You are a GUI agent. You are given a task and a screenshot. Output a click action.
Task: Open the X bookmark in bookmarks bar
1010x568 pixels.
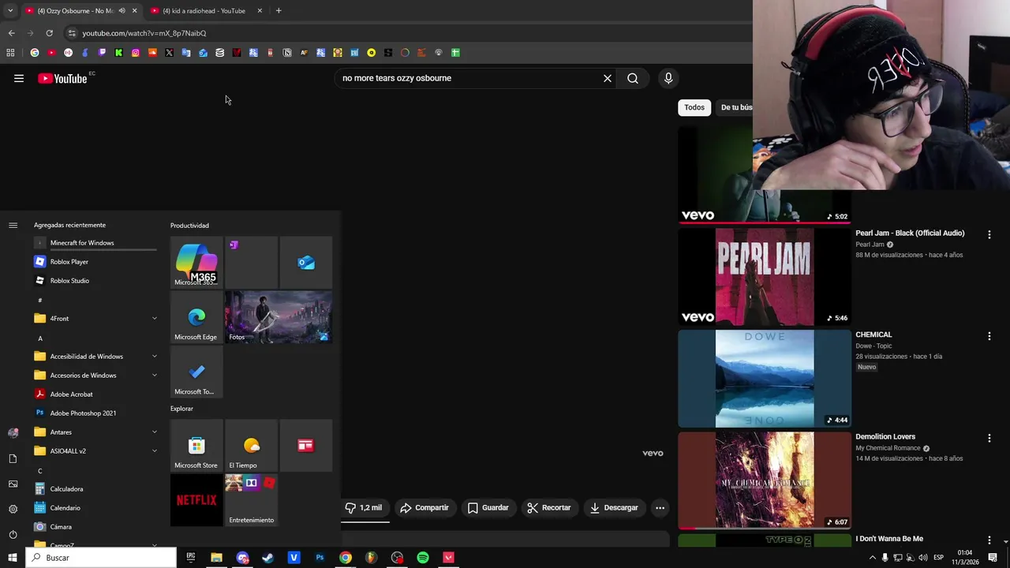(x=169, y=53)
